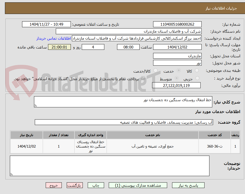Click the بازگشت back button
Image resolution: width=245 pixels, height=194 pixels.
[x=75, y=185]
